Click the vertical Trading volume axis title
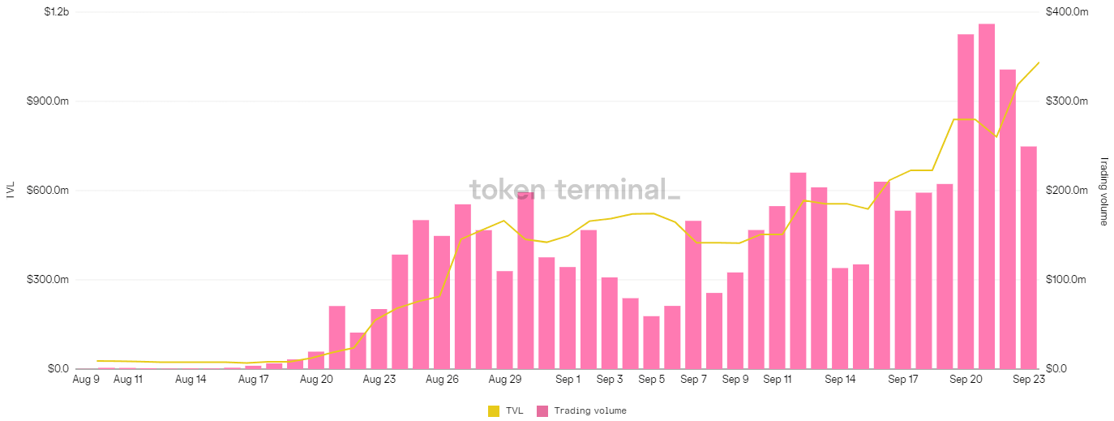This screenshot has width=1114, height=421. point(1103,191)
